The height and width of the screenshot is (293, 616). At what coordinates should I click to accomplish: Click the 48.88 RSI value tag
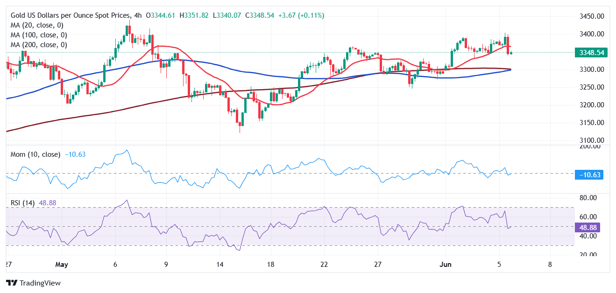588,228
